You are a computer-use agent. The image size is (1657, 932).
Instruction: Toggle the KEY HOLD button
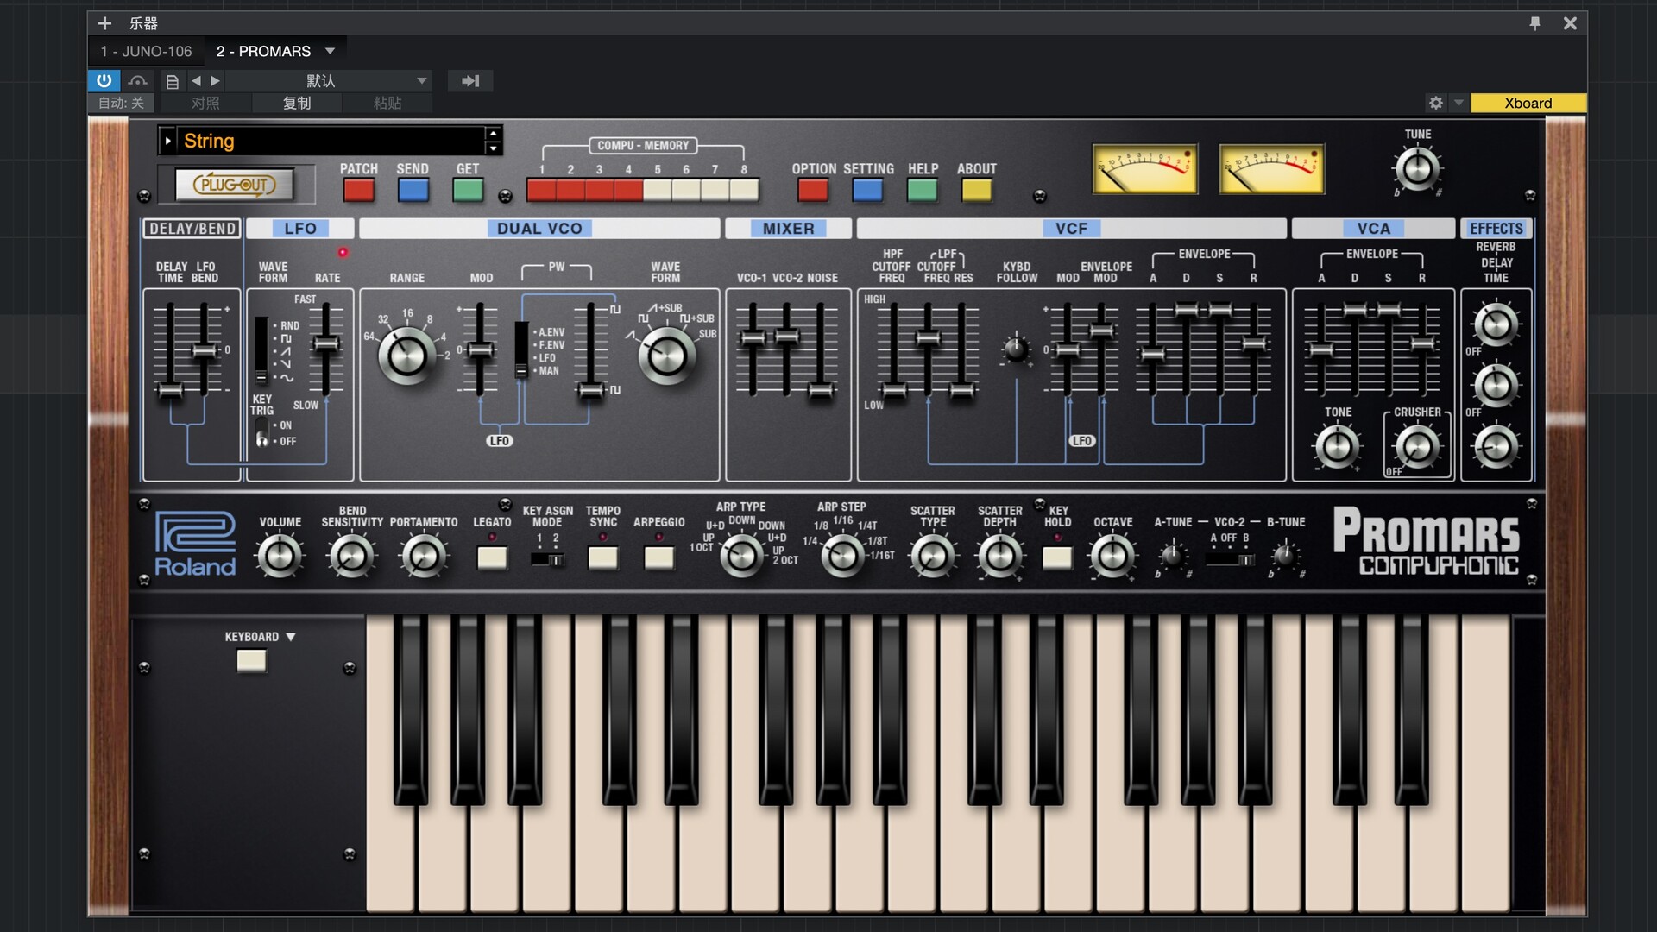pos(1057,557)
